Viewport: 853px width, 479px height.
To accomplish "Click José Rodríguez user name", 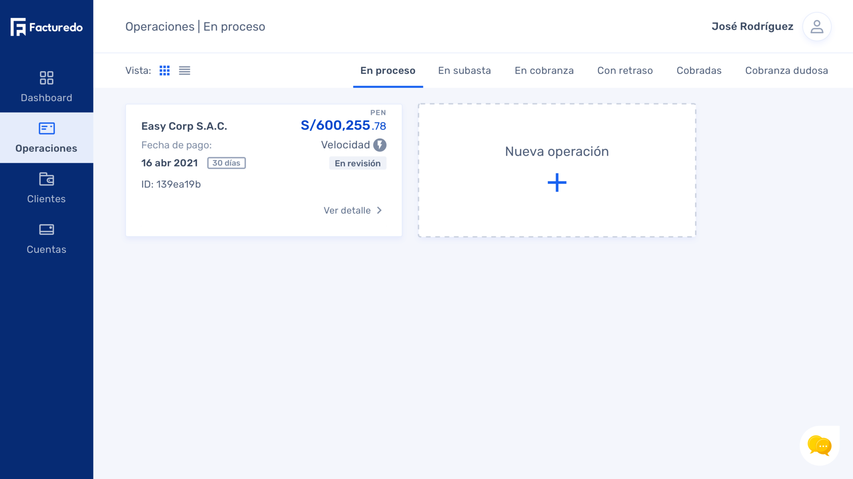I will (x=752, y=27).
